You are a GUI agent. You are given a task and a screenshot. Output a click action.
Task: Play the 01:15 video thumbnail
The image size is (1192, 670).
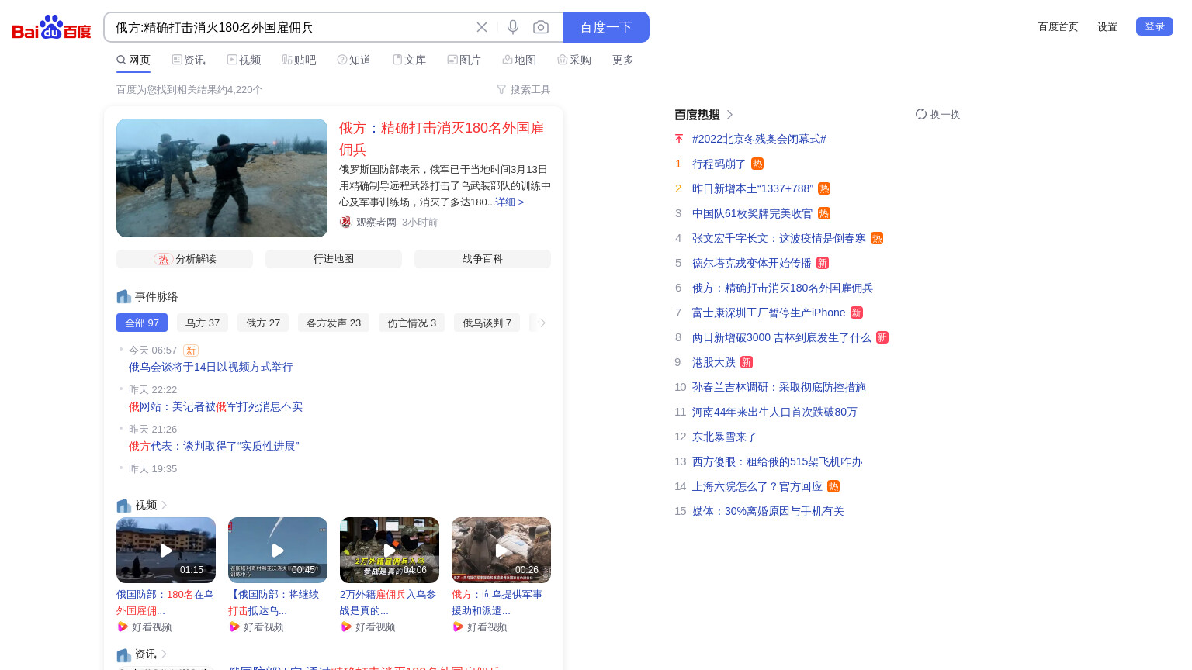tap(166, 550)
